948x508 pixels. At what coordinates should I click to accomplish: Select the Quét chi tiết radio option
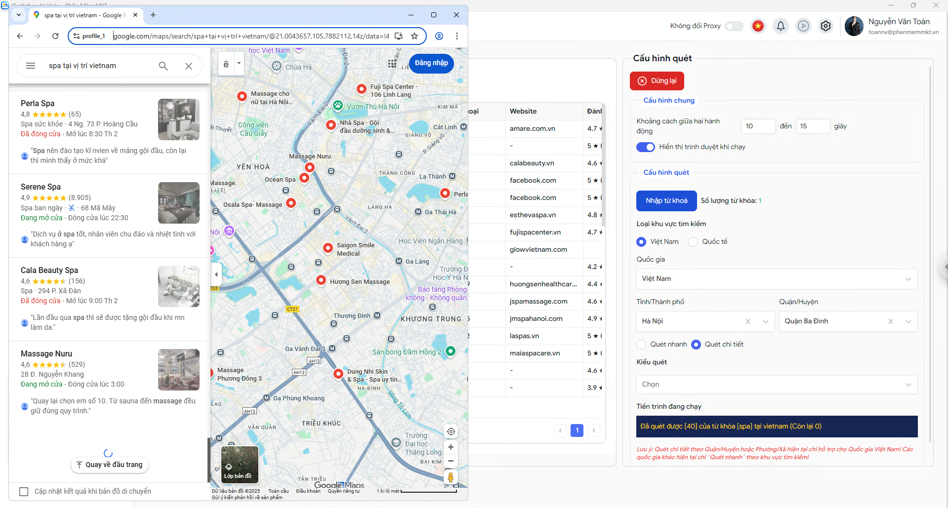pos(696,344)
